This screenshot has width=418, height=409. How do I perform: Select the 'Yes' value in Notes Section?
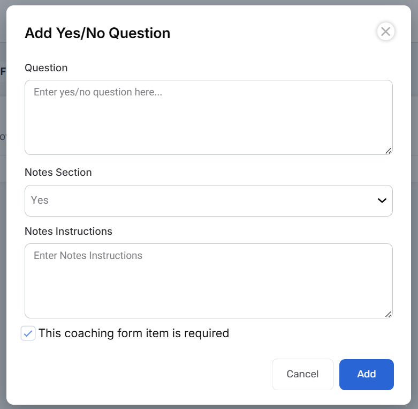coord(40,200)
